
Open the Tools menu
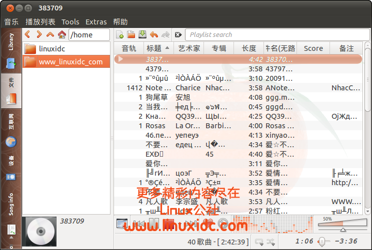pyautogui.click(x=70, y=22)
